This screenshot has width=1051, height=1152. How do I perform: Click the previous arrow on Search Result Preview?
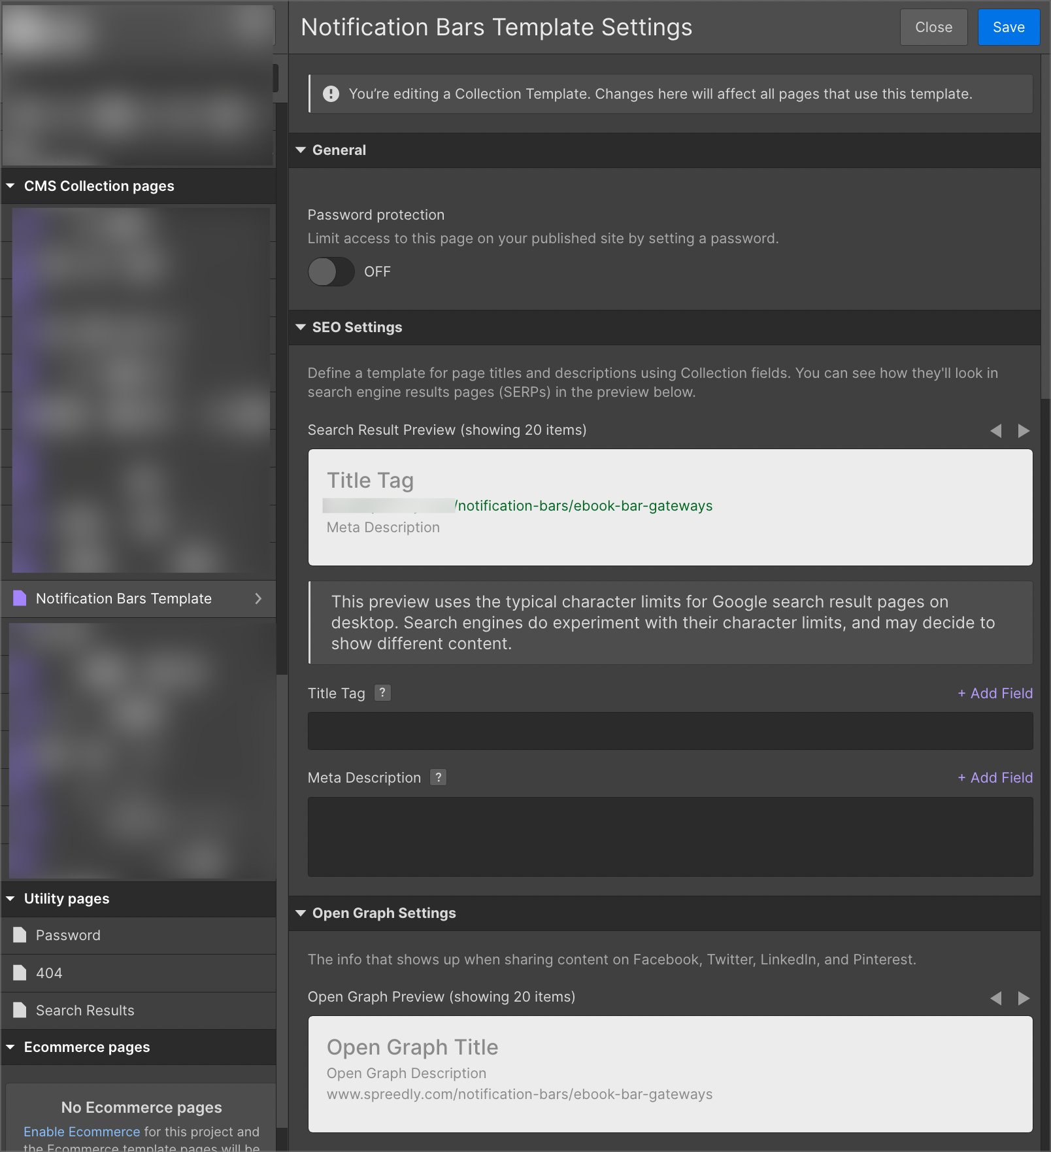coord(995,431)
